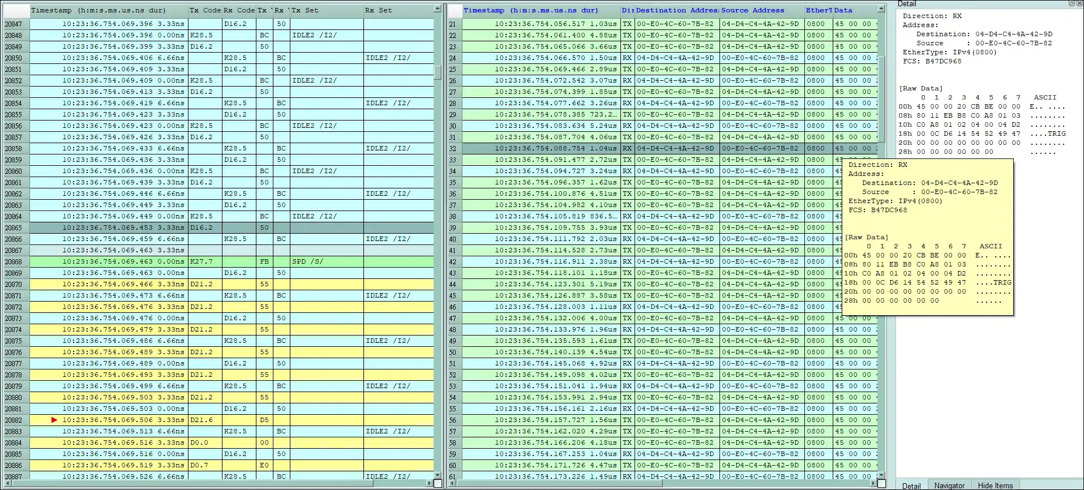The image size is (1084, 490).
Task: Click raw data row 18h in Detail panel
Action: 982,134
